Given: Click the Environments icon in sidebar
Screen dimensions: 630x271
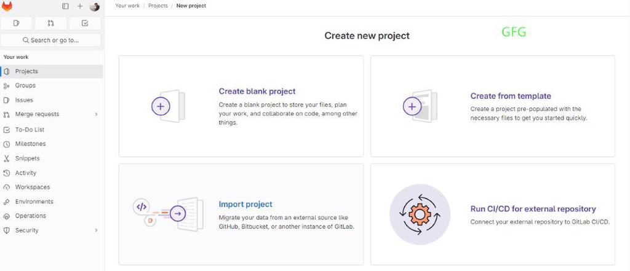Looking at the screenshot, I should [7, 202].
